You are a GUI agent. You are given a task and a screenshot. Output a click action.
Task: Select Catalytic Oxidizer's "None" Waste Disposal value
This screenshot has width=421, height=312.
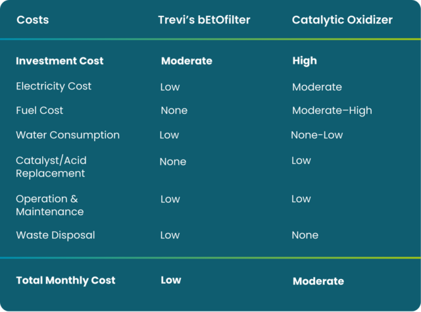(305, 235)
